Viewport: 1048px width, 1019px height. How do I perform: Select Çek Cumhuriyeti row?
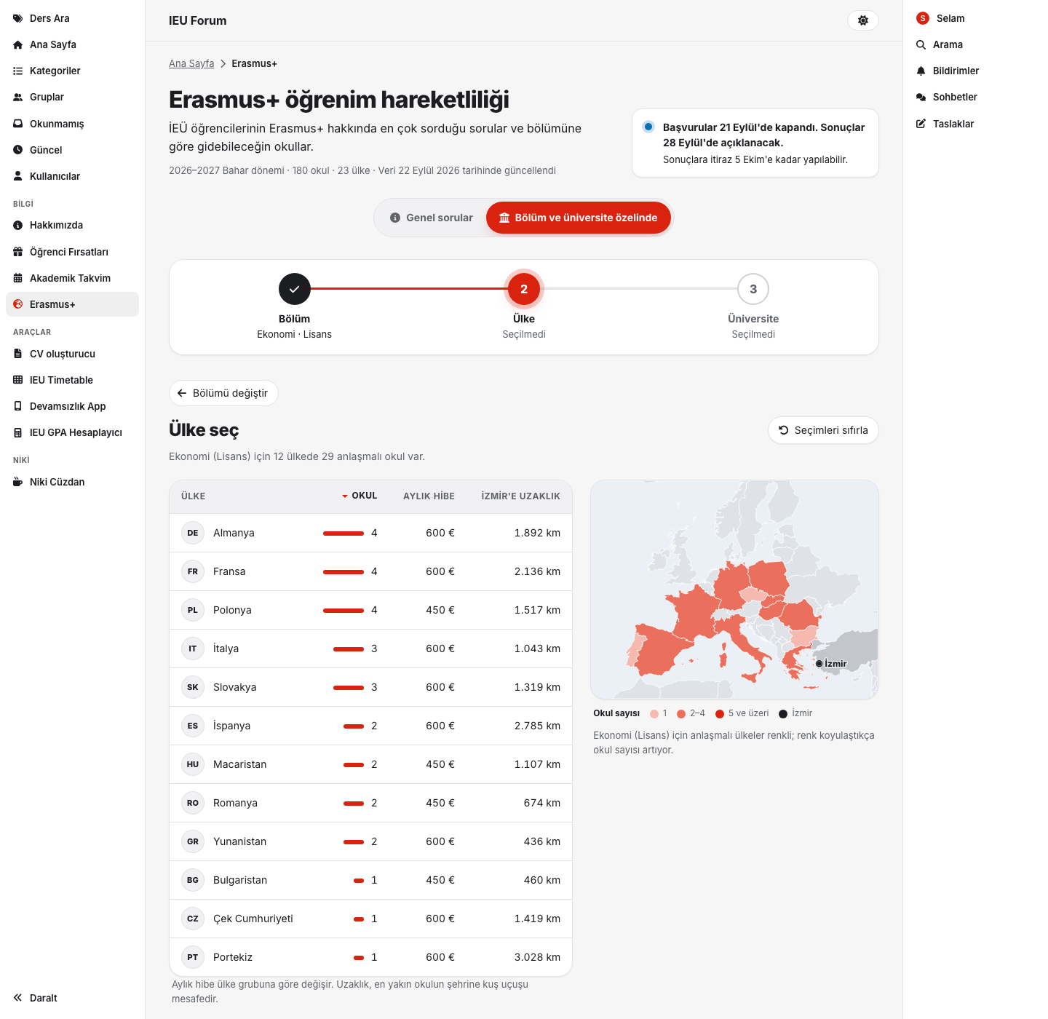pos(370,919)
